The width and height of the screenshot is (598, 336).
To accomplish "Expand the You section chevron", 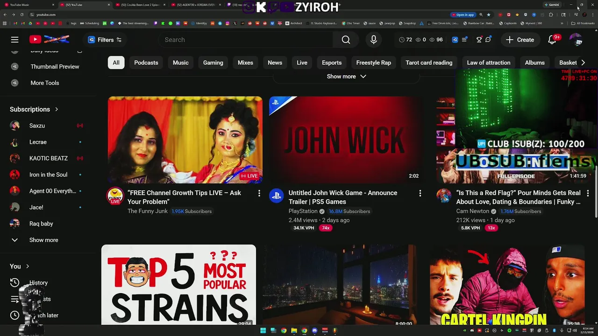I will pos(28,266).
